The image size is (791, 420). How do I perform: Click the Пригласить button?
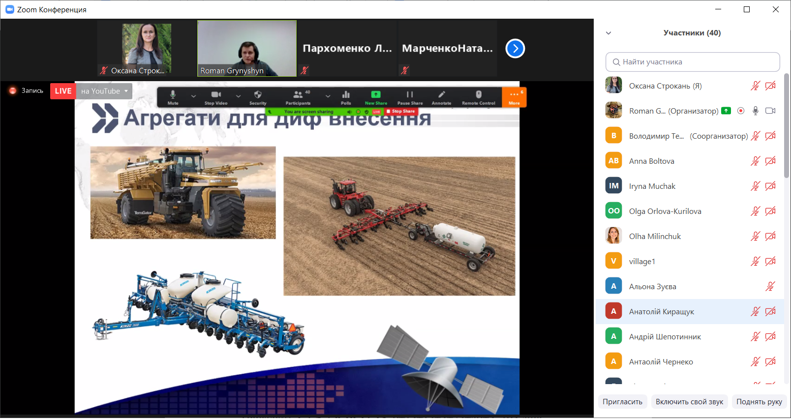click(622, 402)
